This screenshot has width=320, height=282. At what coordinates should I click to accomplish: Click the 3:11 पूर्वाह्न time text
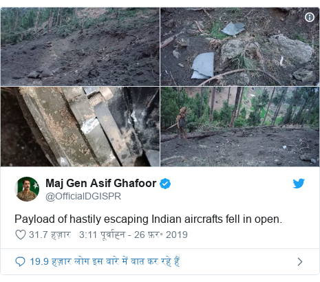pos(102,235)
